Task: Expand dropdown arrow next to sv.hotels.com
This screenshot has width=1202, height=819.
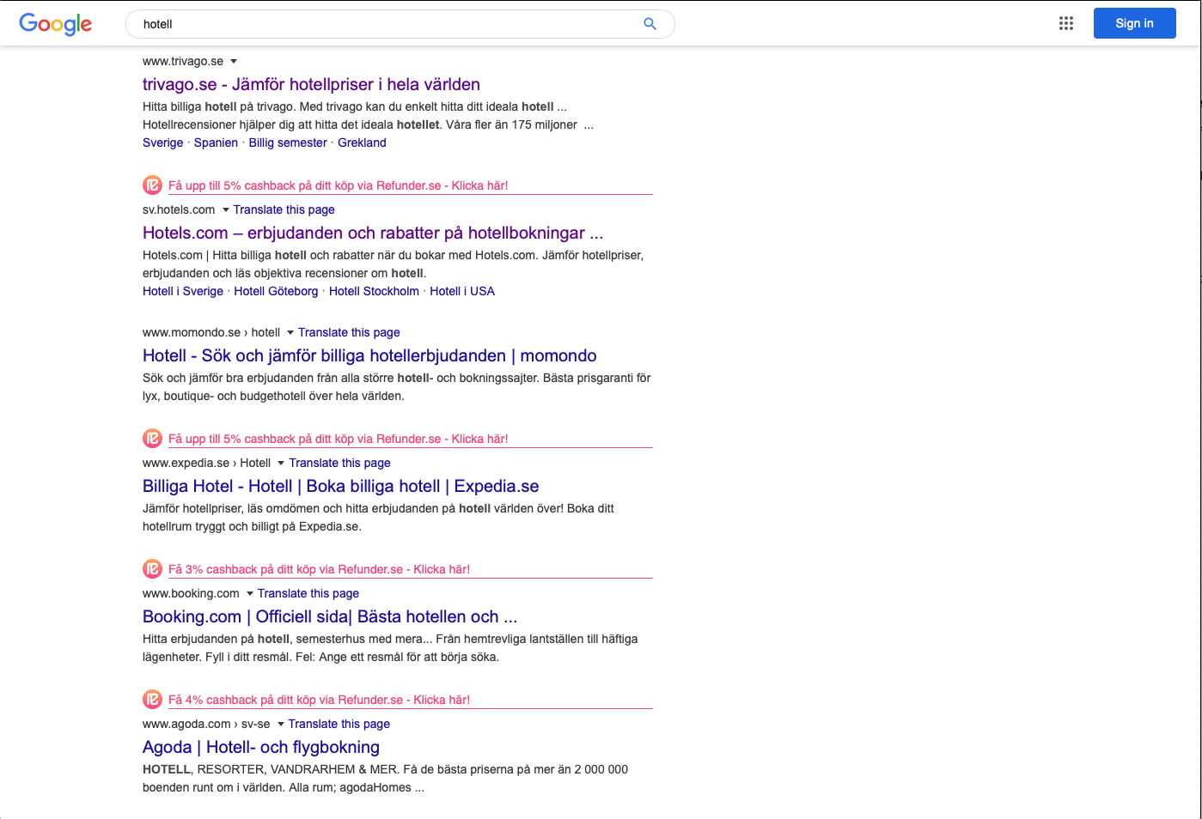Action: 226,210
